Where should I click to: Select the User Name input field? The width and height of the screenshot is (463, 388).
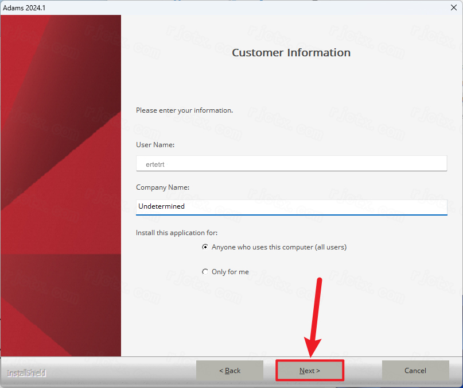point(291,164)
